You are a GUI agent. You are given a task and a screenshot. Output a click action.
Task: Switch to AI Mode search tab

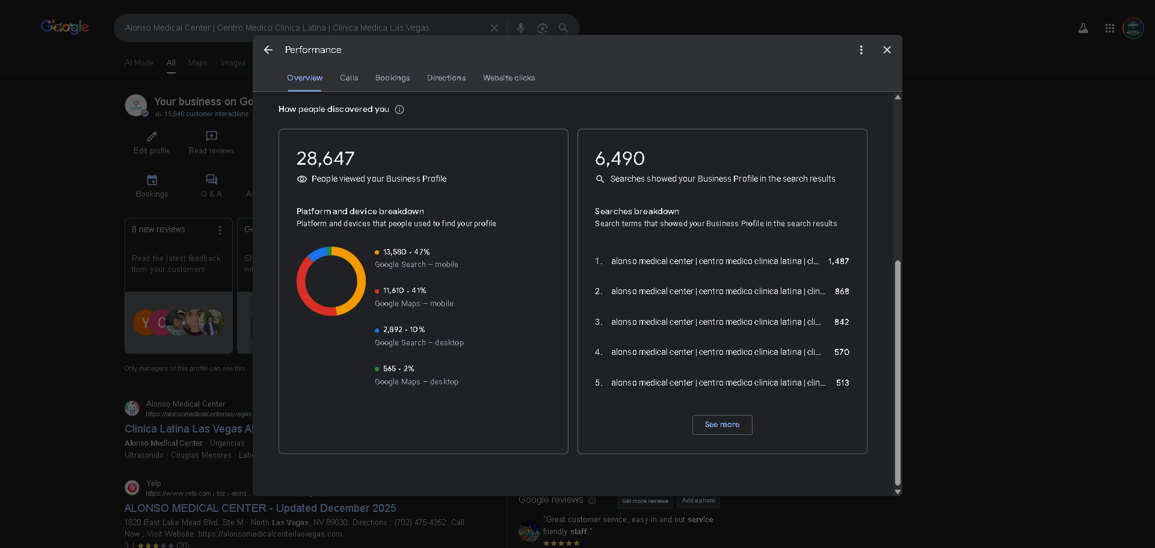pyautogui.click(x=139, y=63)
